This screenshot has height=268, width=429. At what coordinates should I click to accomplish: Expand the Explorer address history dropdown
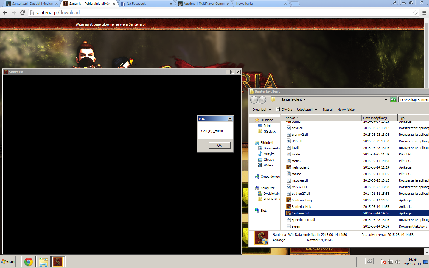pos(386,100)
